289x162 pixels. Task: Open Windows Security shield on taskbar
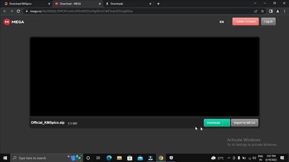pyautogui.click(x=171, y=158)
